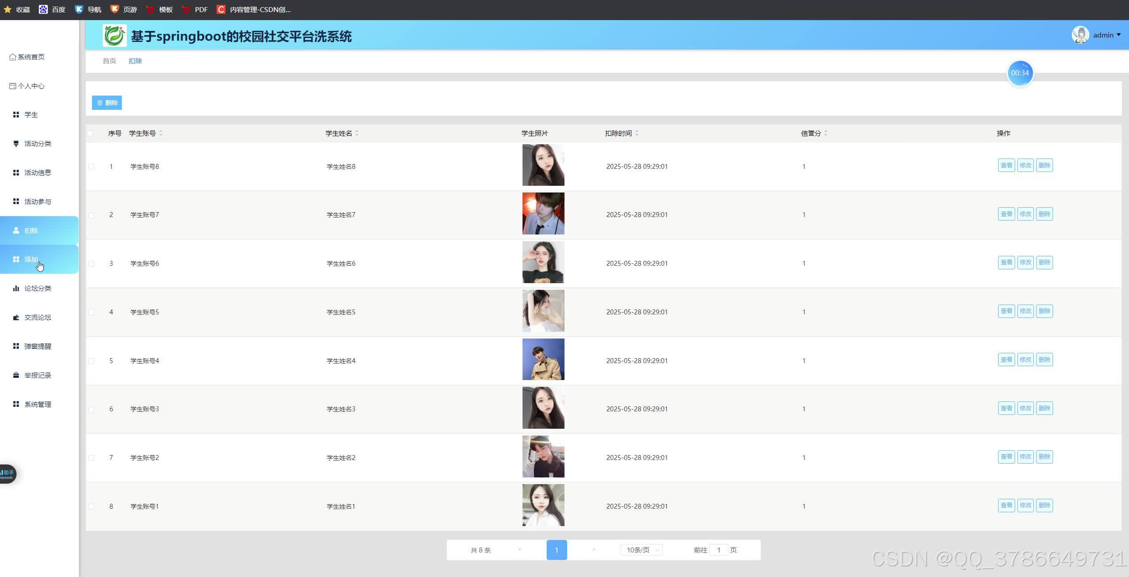The width and height of the screenshot is (1129, 577).
Task: Open the admin user dropdown arrow
Action: point(1119,35)
